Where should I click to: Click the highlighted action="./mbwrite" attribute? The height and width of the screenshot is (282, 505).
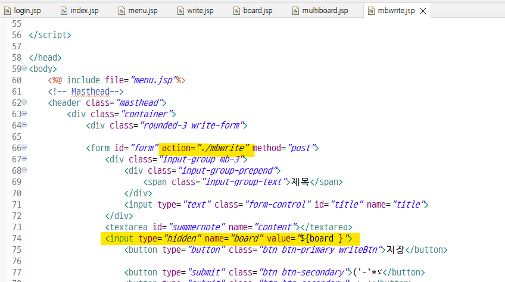tap(205, 148)
